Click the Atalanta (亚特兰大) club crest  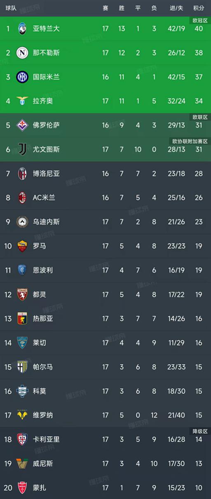[x=22, y=28]
